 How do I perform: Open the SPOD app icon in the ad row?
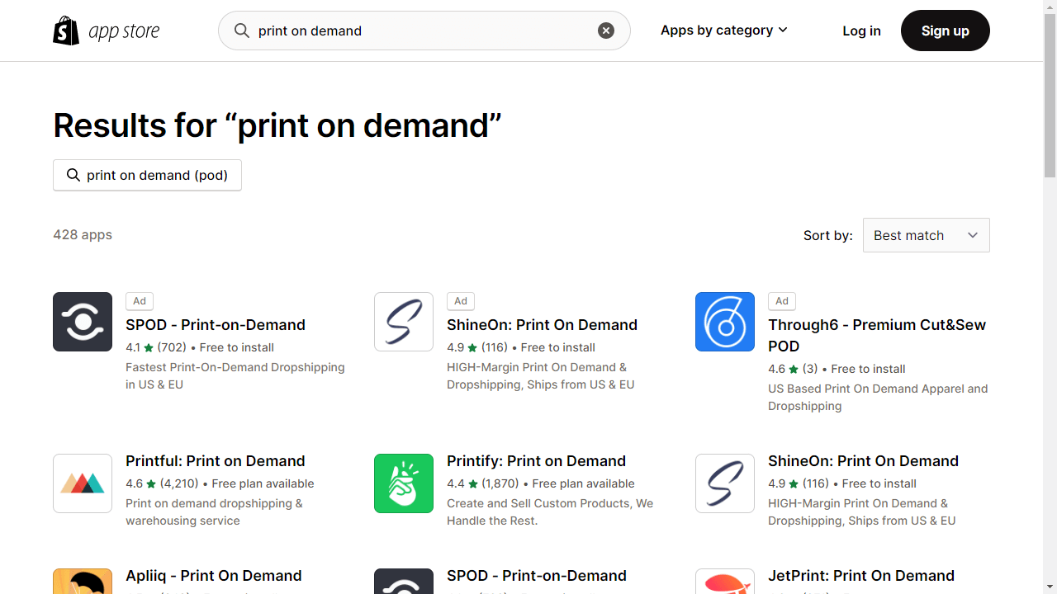tap(83, 322)
